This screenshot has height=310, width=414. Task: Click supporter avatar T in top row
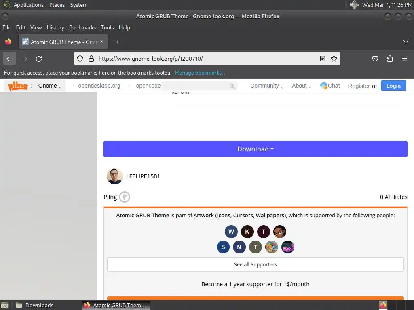264,232
